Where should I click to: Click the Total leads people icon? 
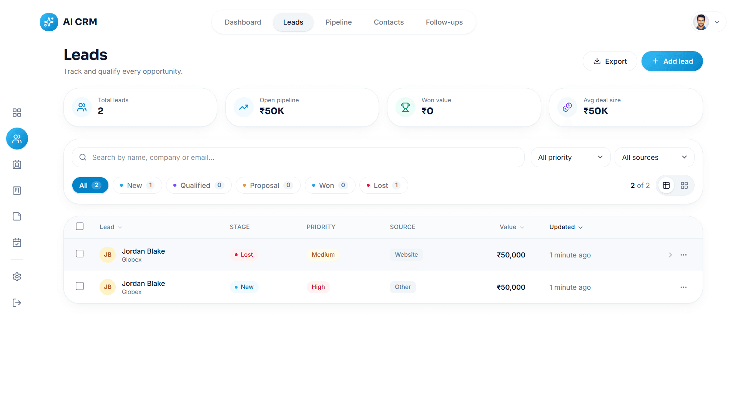pos(82,107)
